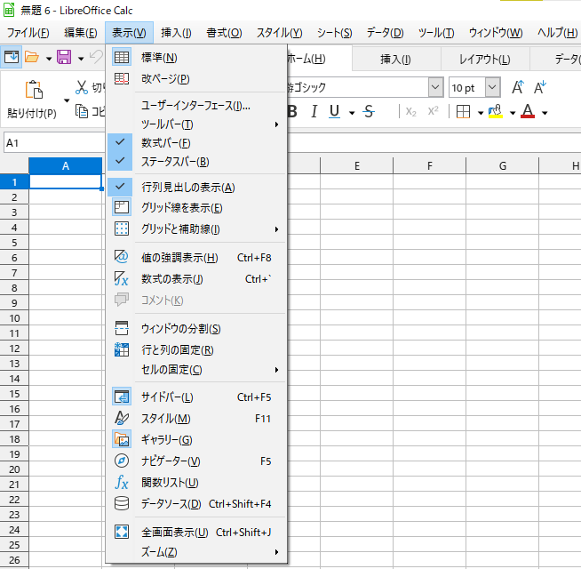This screenshot has width=581, height=569.
Task: Open Data Sources (データソース) entry
Action: point(196,504)
